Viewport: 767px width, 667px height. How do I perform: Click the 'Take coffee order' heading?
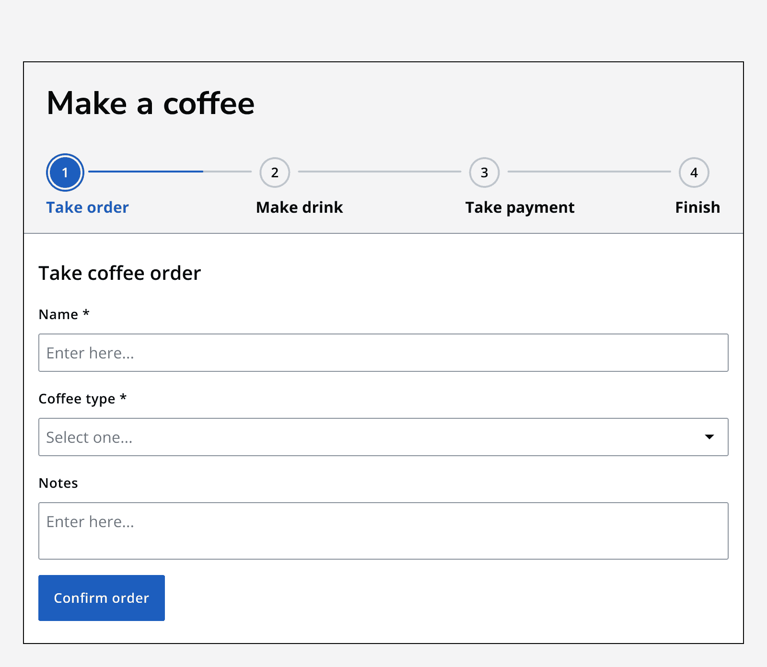click(x=120, y=274)
